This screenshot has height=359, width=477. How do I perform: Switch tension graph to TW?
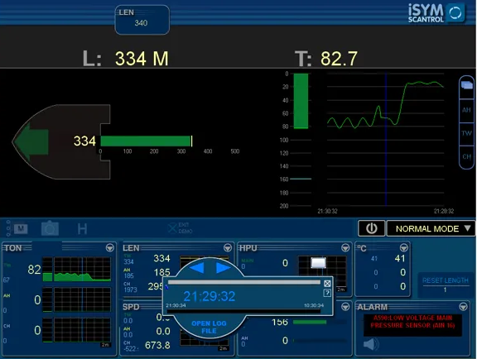click(466, 133)
